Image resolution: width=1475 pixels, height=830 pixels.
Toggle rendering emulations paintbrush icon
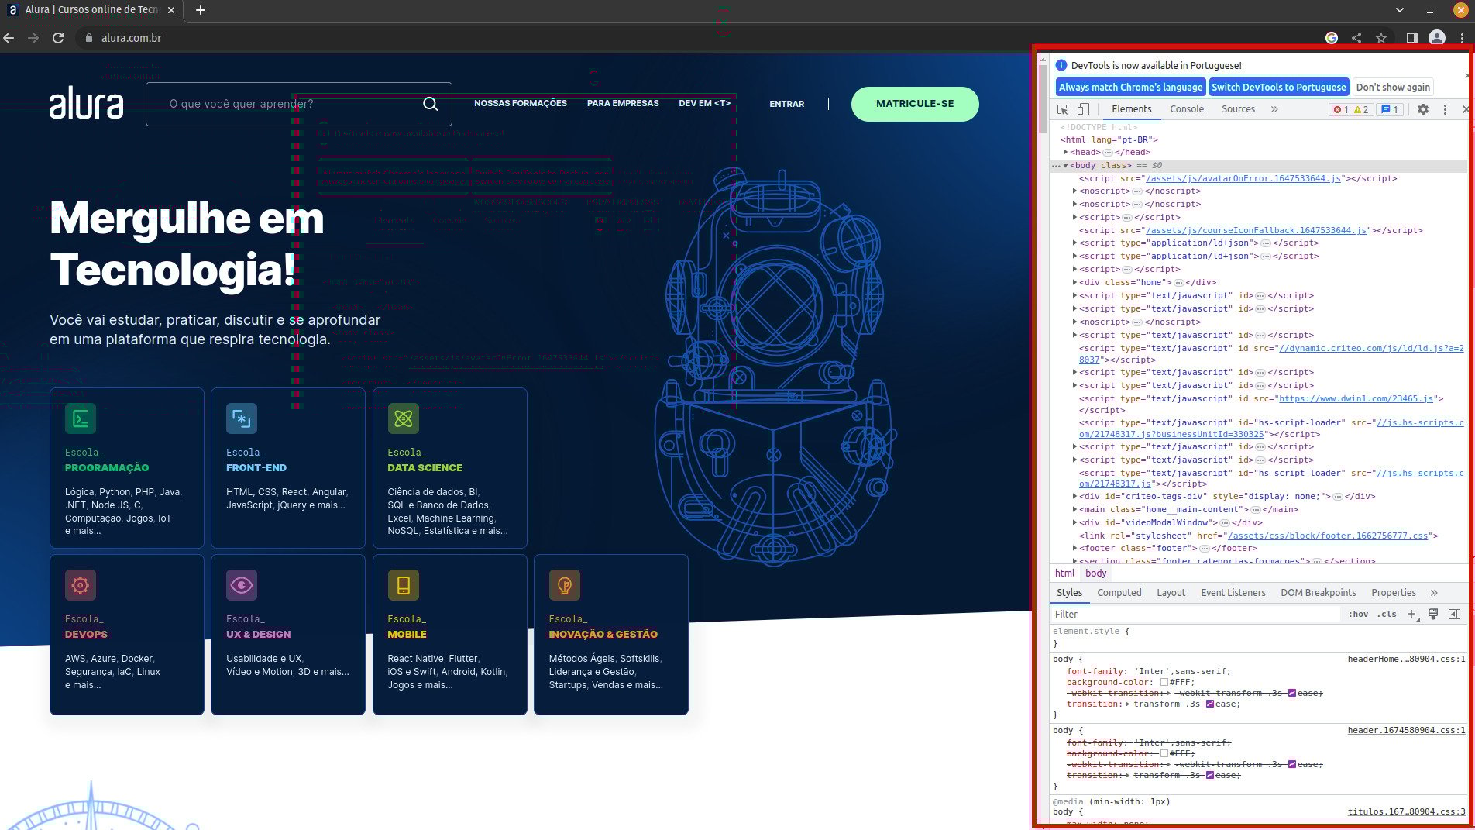point(1433,614)
